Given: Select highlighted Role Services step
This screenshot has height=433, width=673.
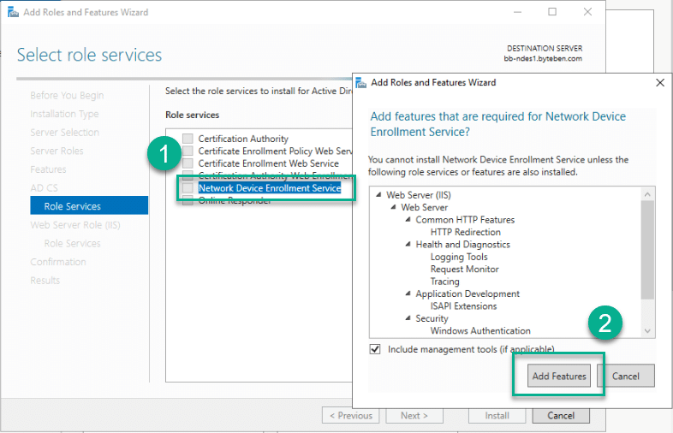Looking at the screenshot, I should [x=89, y=205].
